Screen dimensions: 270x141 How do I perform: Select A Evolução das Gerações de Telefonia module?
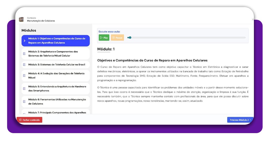click(56, 75)
